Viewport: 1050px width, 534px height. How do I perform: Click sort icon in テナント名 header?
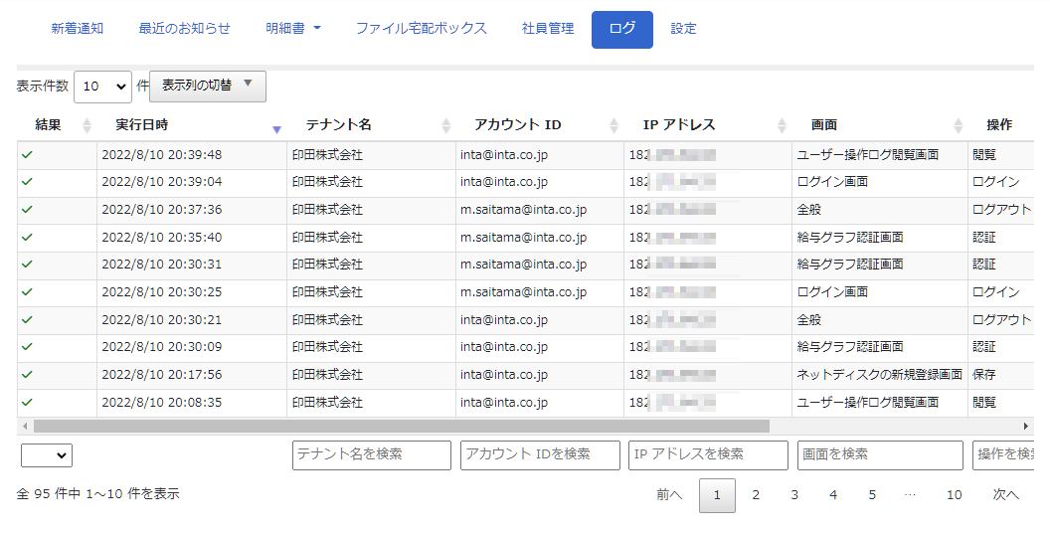click(x=445, y=125)
